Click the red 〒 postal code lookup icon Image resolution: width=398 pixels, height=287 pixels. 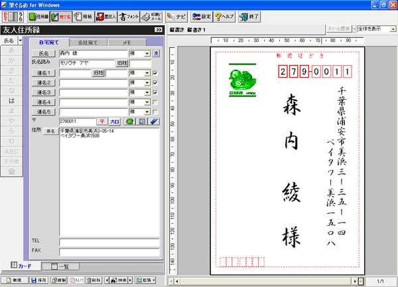pyautogui.click(x=101, y=122)
